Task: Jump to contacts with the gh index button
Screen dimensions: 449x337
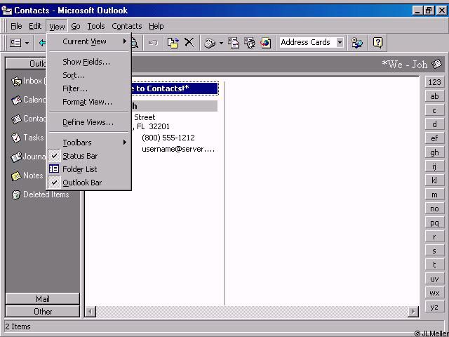Action: [x=434, y=153]
